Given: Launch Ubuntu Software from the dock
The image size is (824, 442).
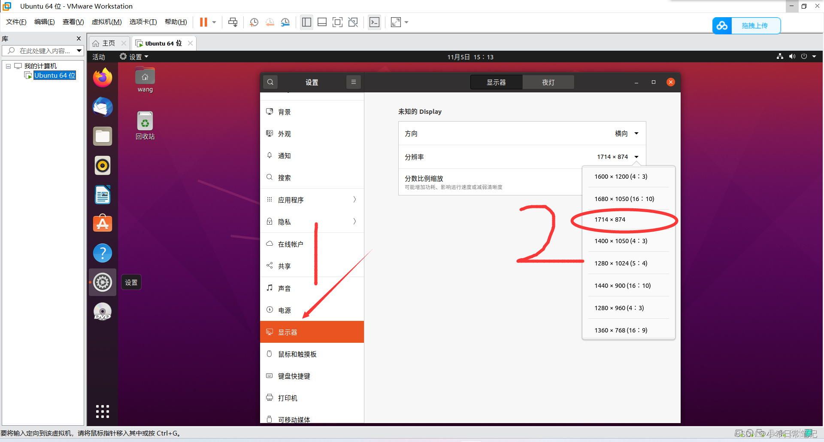Looking at the screenshot, I should (102, 223).
